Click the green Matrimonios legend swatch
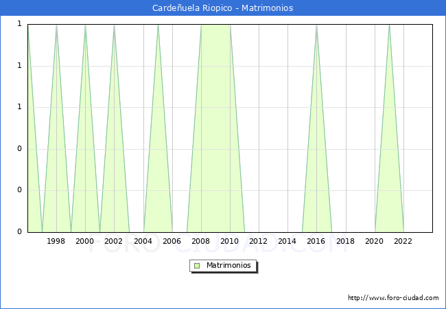446x309 pixels. 197,266
